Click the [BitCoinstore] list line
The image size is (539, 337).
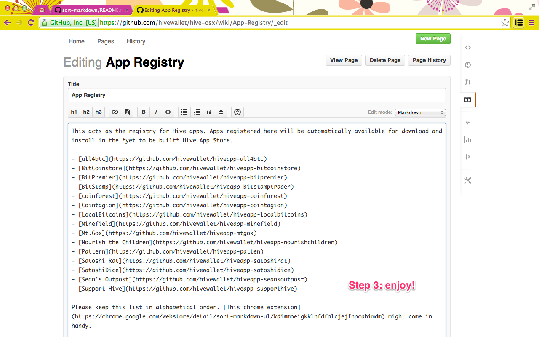click(186, 168)
